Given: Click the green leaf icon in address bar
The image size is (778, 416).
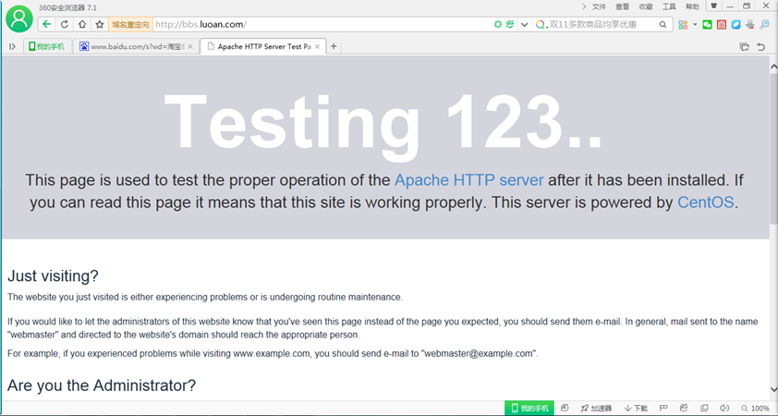Looking at the screenshot, I should [509, 24].
